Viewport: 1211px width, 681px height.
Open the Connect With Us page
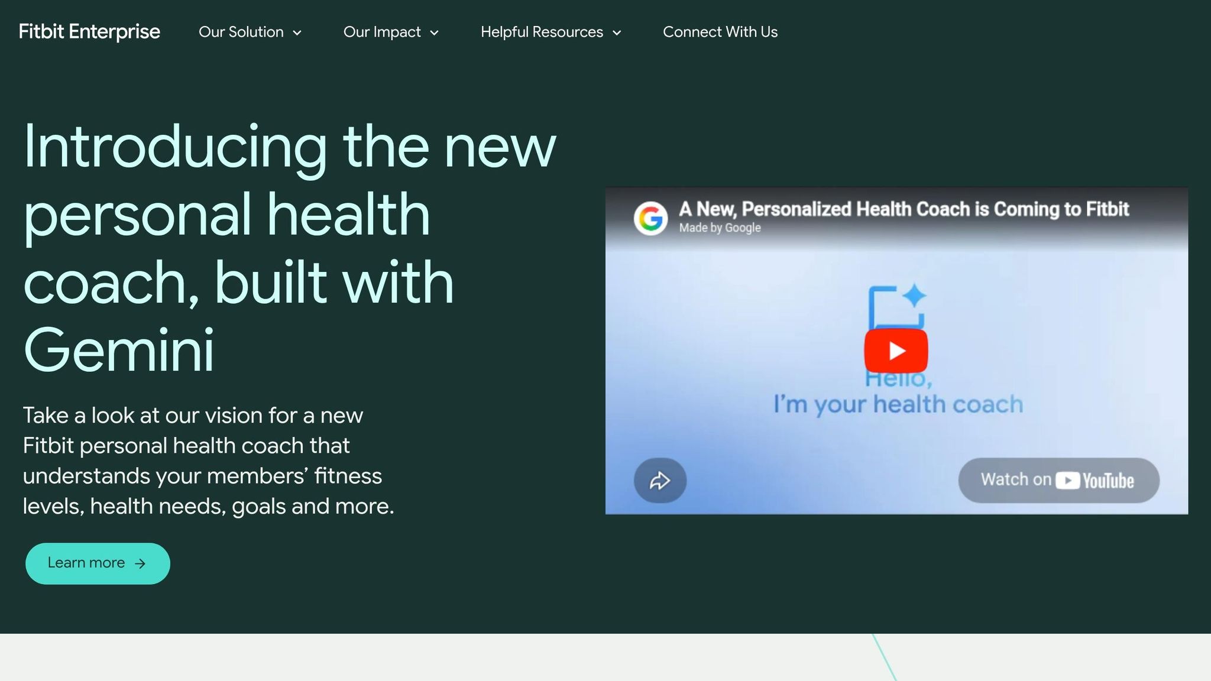pyautogui.click(x=720, y=32)
